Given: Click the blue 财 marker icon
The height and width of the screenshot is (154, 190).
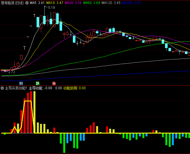Looking at the screenshot, I should point(21,84).
